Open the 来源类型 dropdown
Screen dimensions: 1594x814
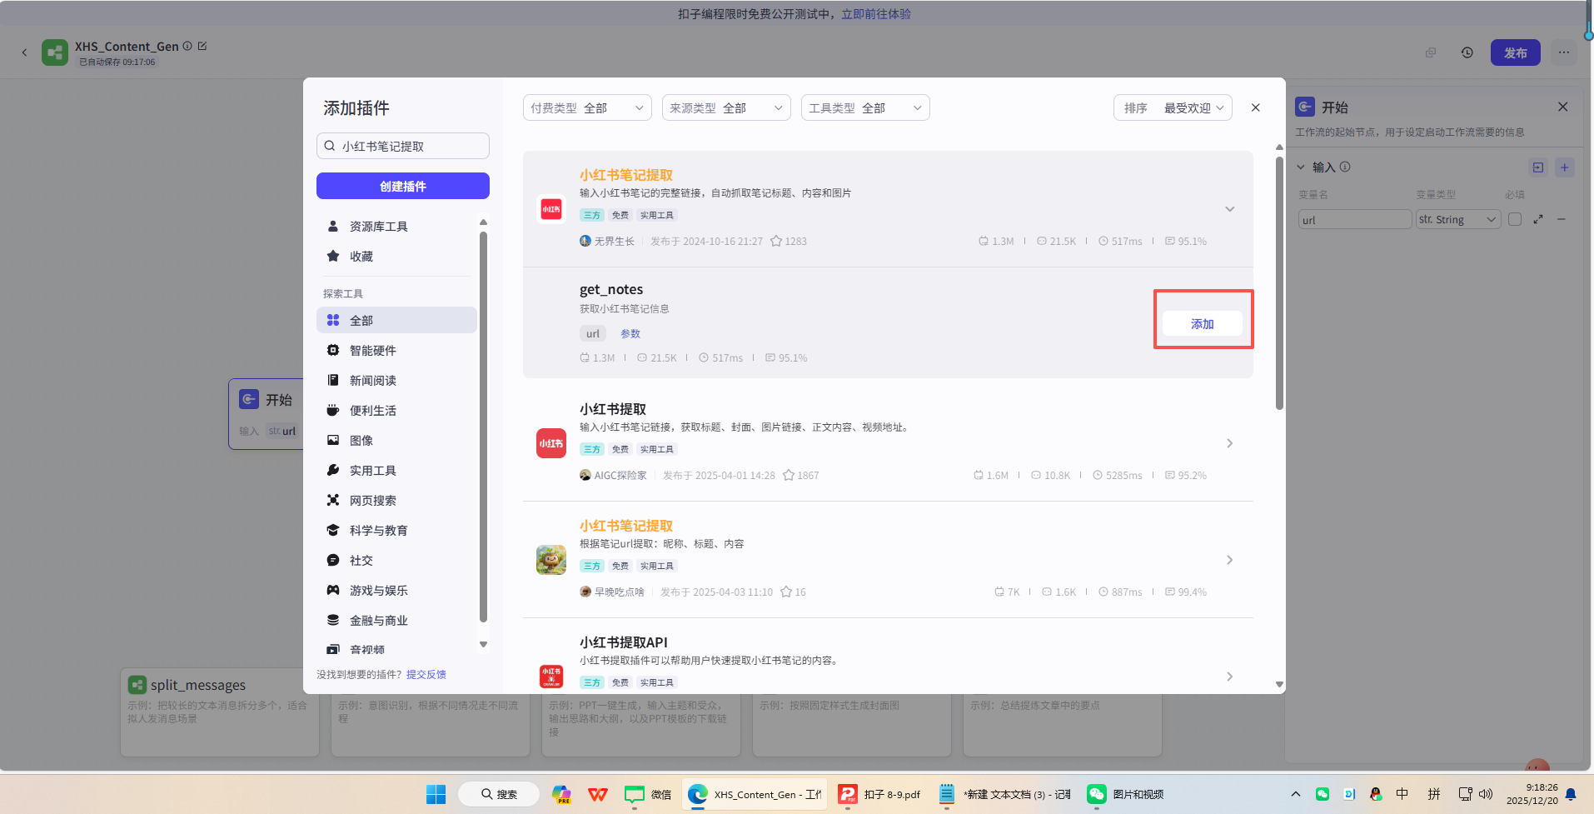click(726, 107)
